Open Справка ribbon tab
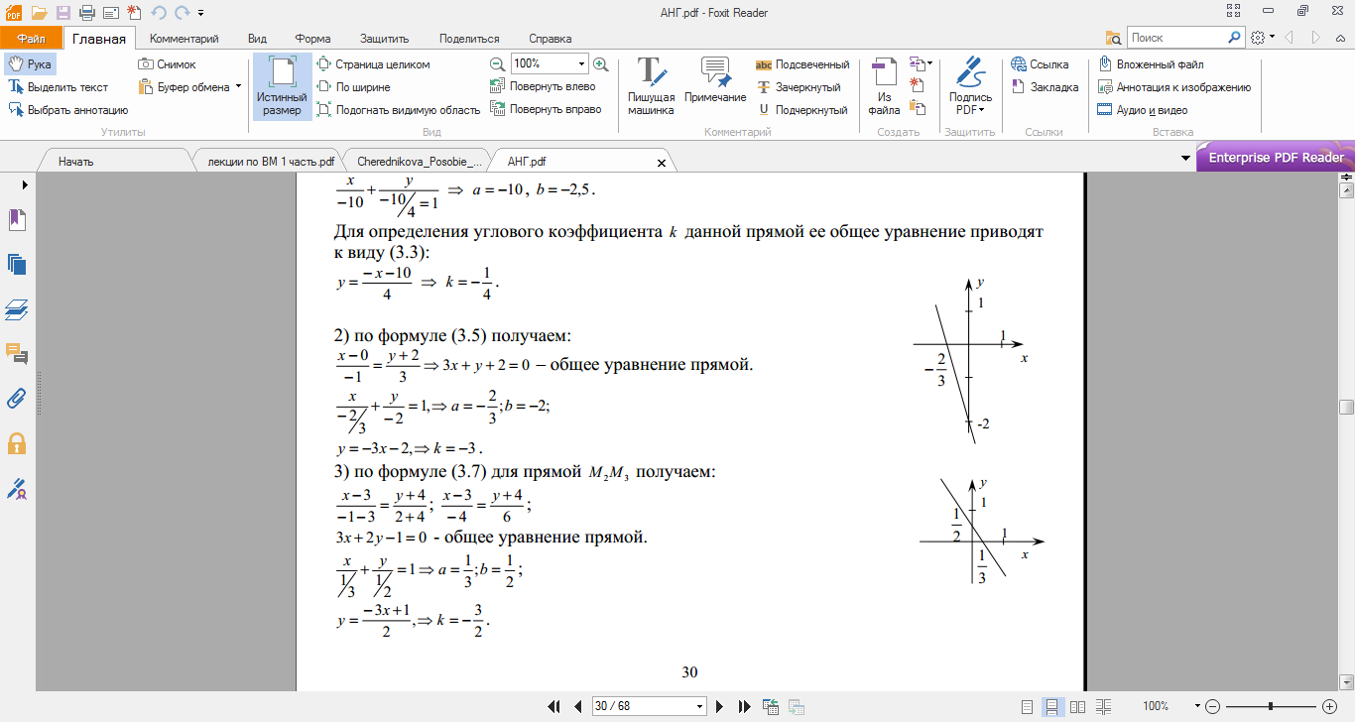 (550, 39)
